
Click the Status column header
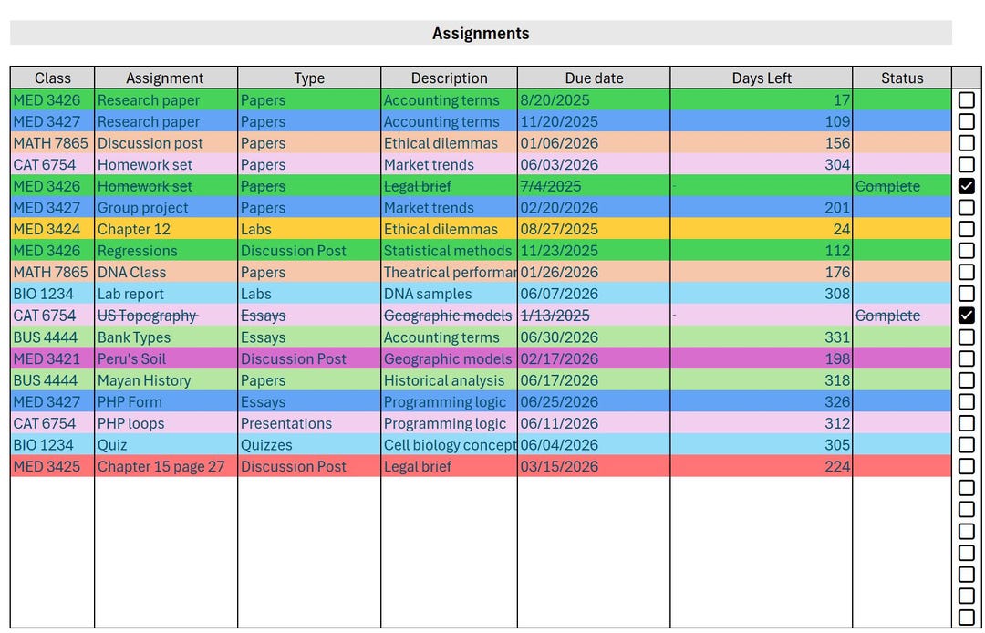(x=902, y=78)
